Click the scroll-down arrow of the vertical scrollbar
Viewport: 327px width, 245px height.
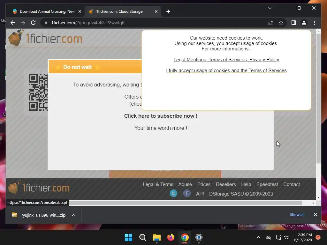[x=318, y=197]
